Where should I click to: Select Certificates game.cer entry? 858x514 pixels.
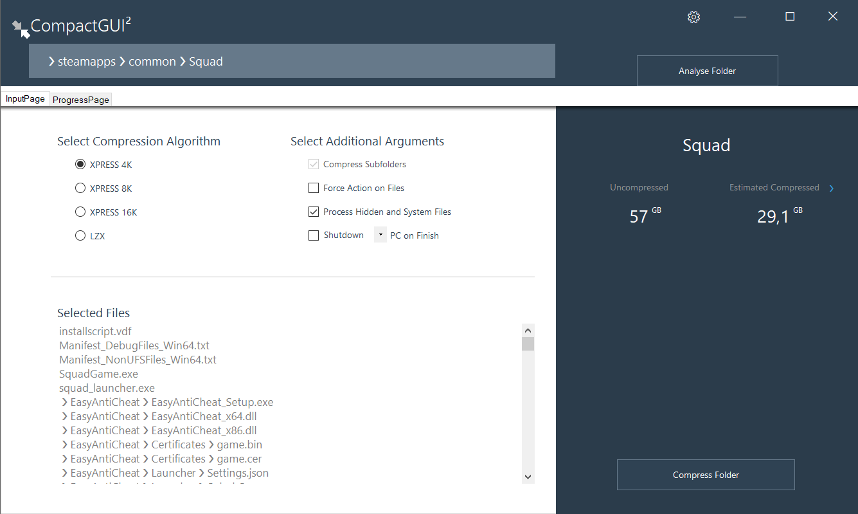(x=161, y=459)
